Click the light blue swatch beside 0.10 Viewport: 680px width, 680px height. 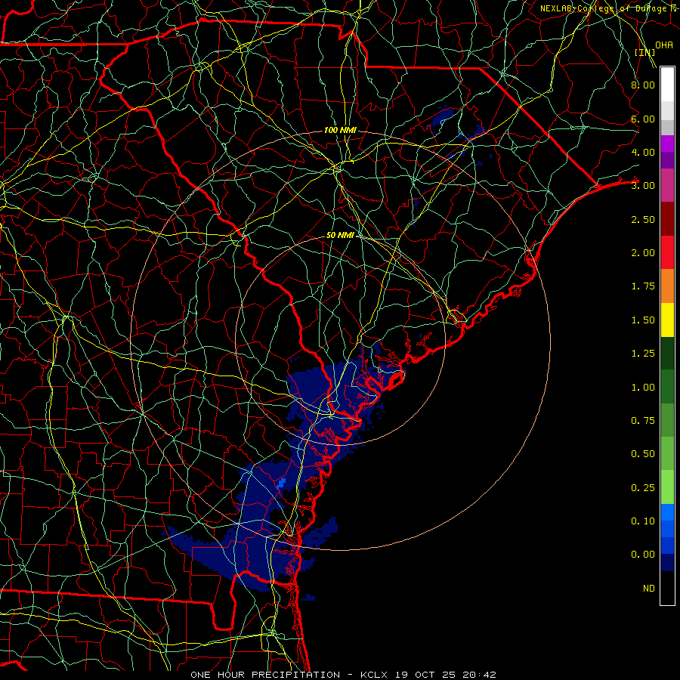point(667,512)
